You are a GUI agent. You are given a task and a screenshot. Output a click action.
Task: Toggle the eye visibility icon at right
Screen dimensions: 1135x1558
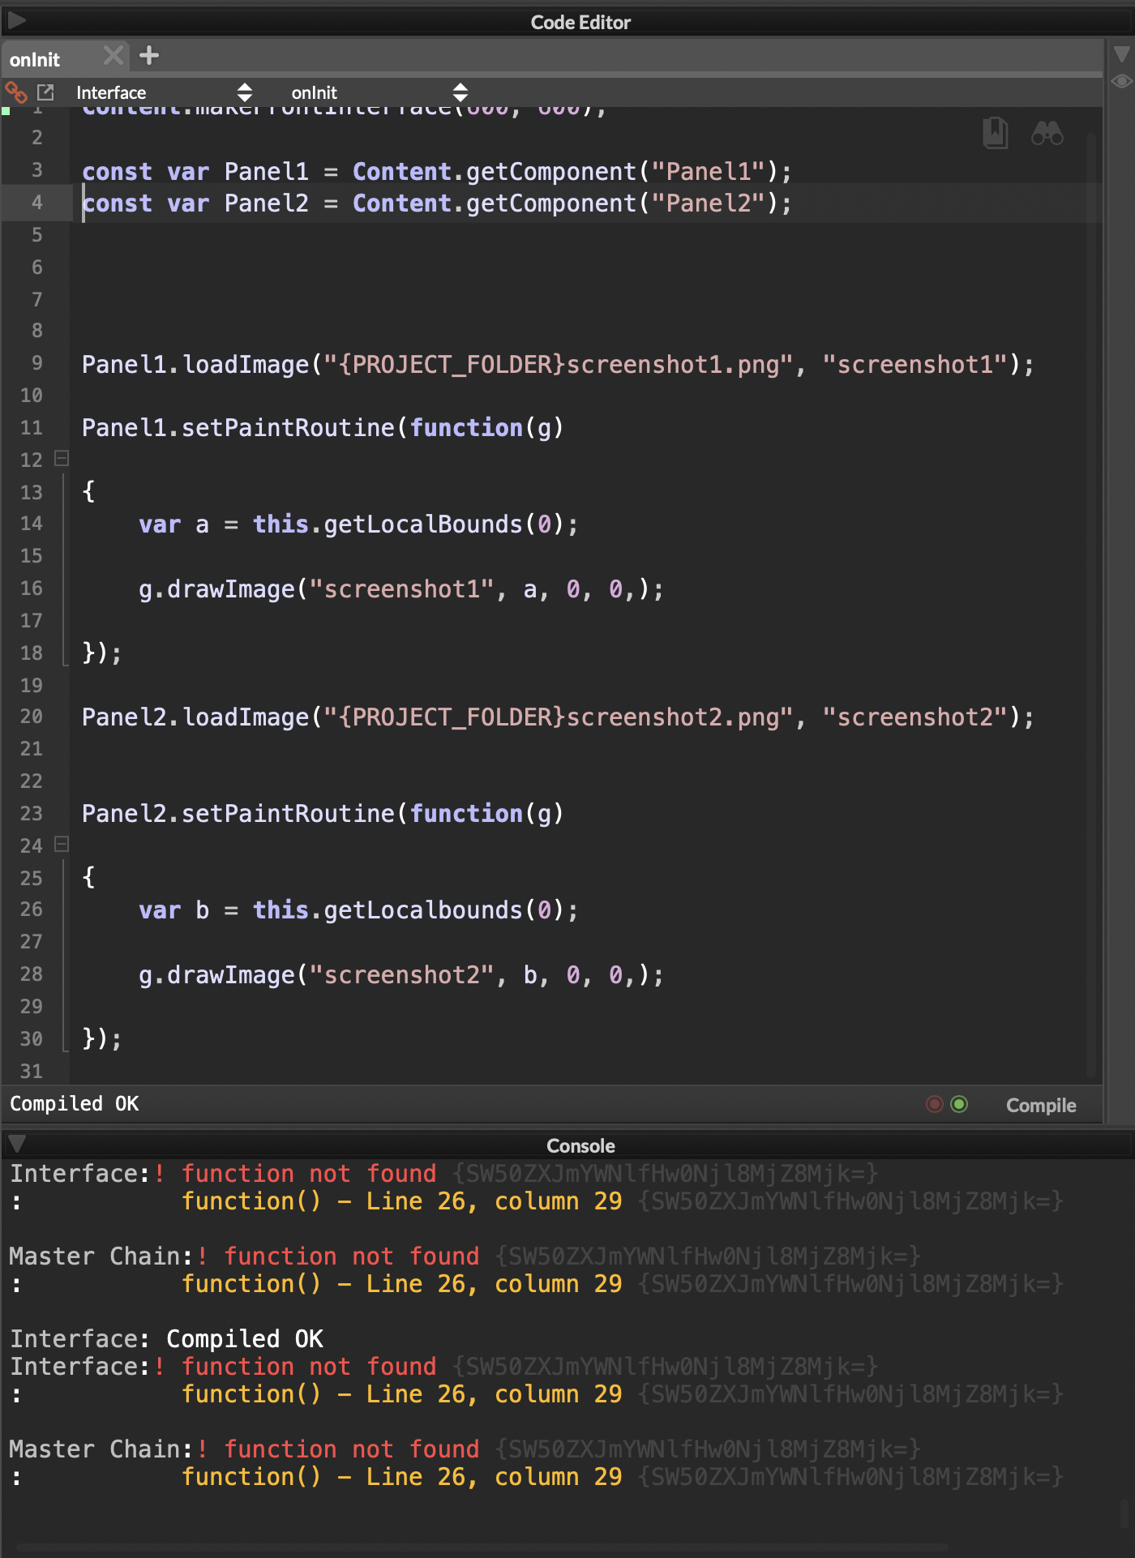pos(1122,81)
